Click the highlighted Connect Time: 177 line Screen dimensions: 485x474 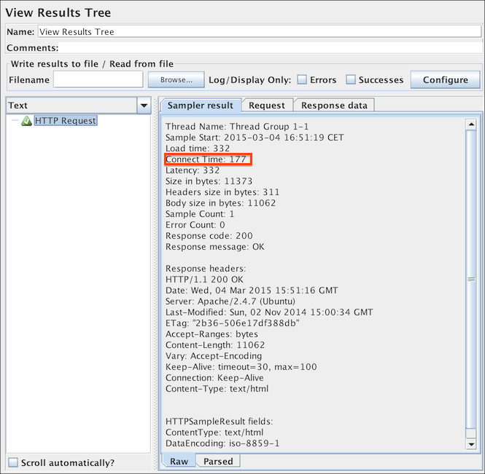tap(208, 159)
